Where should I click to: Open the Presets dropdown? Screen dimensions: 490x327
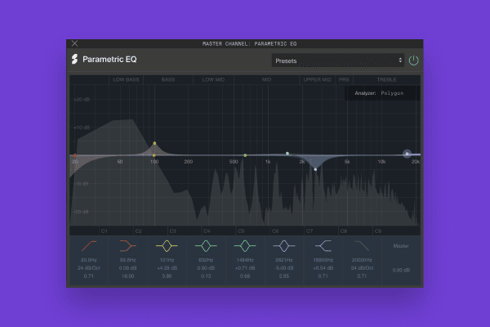(338, 60)
